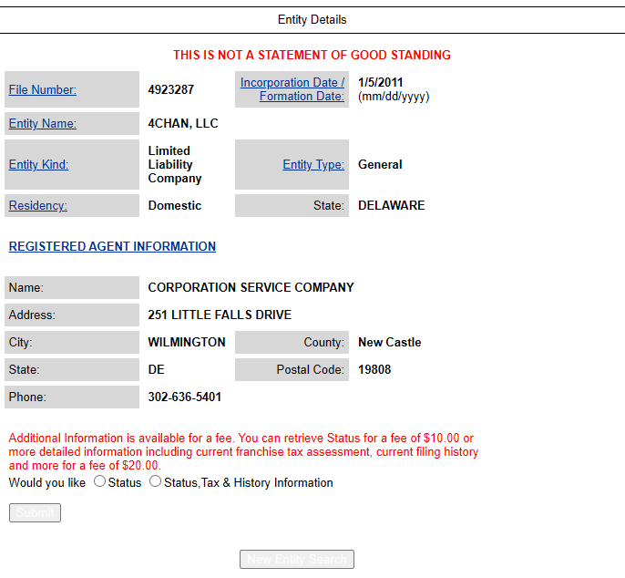
Task: Click the postal code 19808
Action: point(374,370)
